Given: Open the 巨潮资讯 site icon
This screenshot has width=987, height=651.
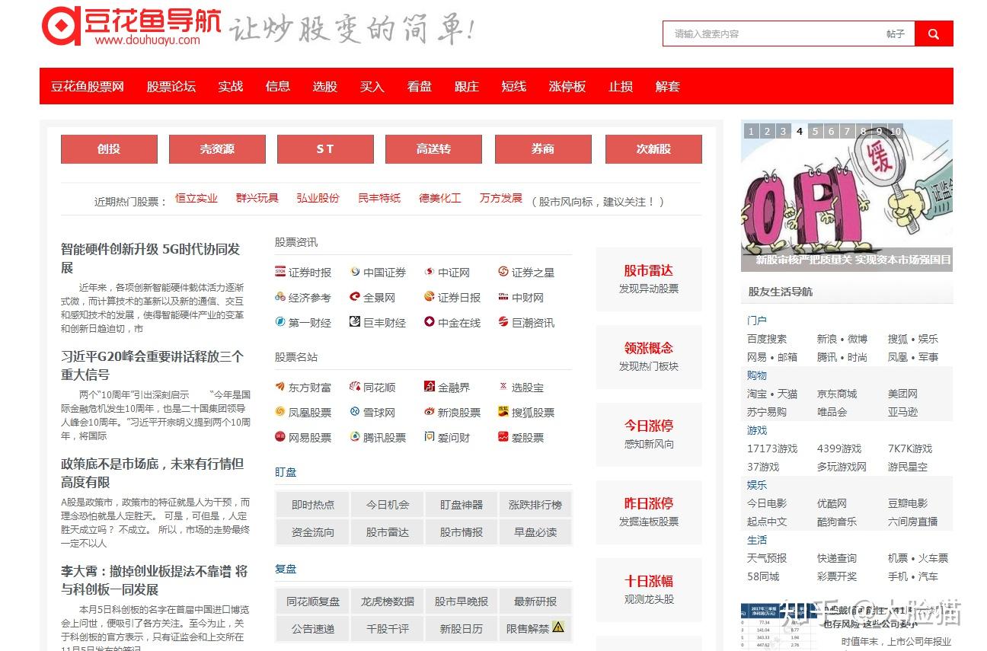Looking at the screenshot, I should coord(503,322).
